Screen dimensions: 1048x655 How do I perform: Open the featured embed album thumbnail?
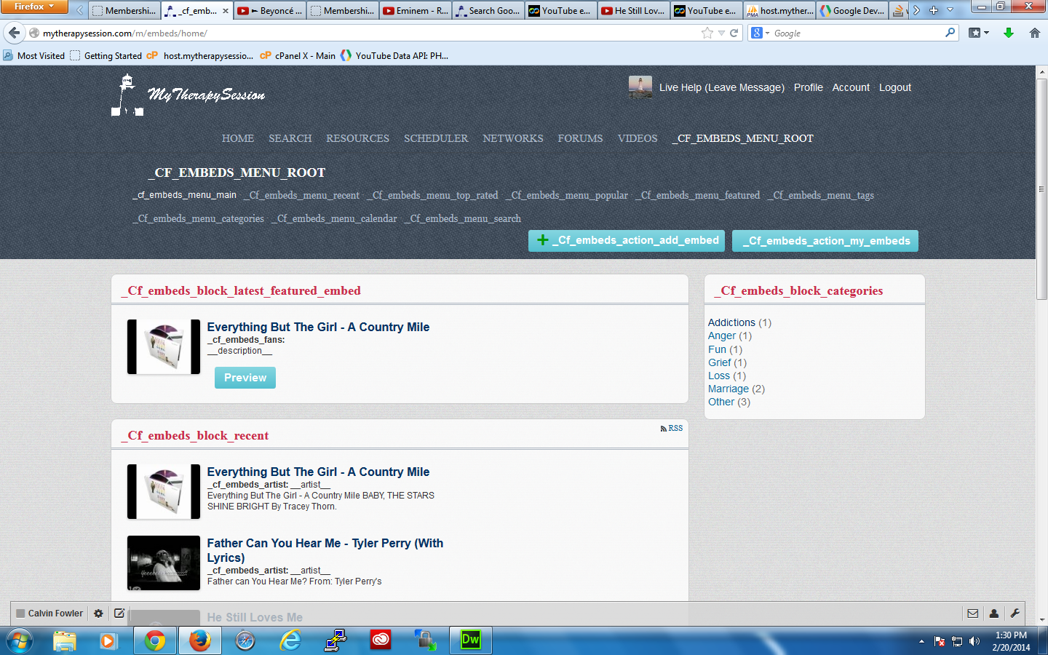pyautogui.click(x=164, y=347)
